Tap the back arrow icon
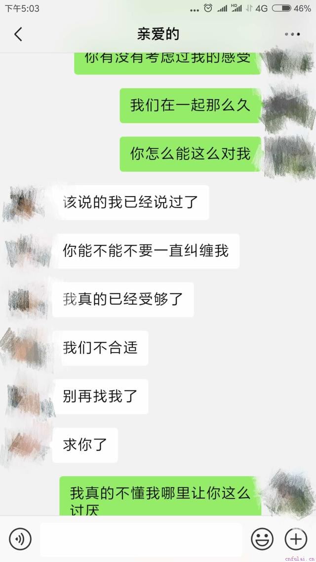The image size is (316, 562). pyautogui.click(x=18, y=35)
